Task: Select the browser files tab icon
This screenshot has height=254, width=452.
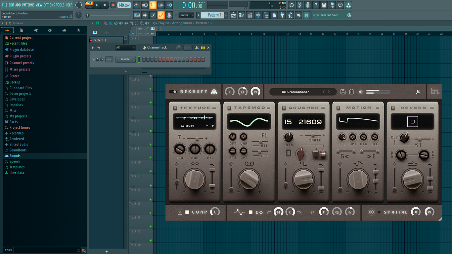Action: [x=21, y=30]
